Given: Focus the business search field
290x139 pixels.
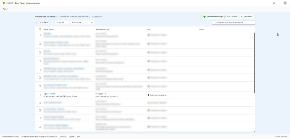Looking at the screenshot, I should pyautogui.click(x=234, y=23).
